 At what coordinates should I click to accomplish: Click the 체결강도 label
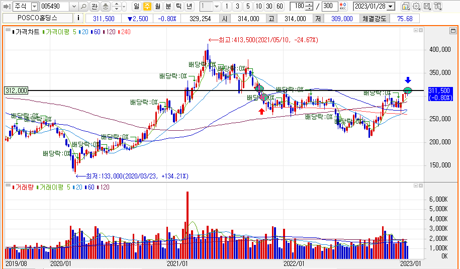tap(375, 19)
